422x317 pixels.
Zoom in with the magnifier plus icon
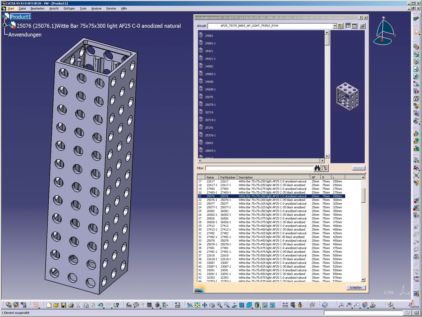tap(219, 305)
